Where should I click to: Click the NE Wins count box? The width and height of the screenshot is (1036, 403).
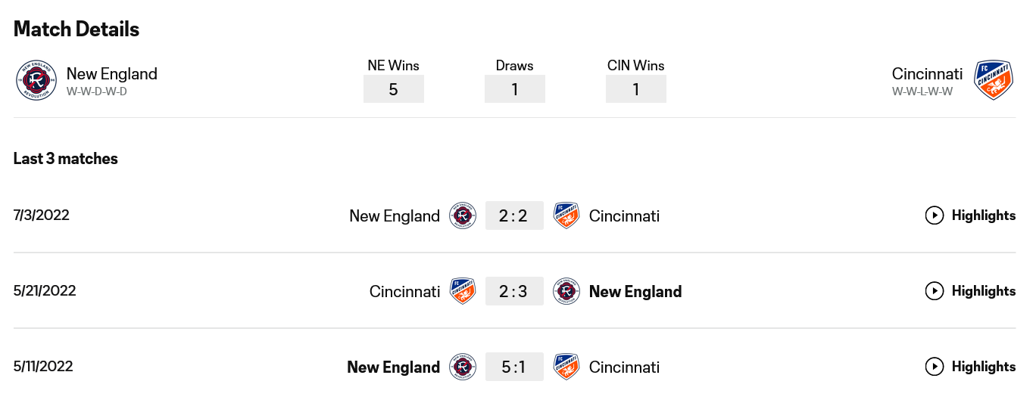(393, 89)
